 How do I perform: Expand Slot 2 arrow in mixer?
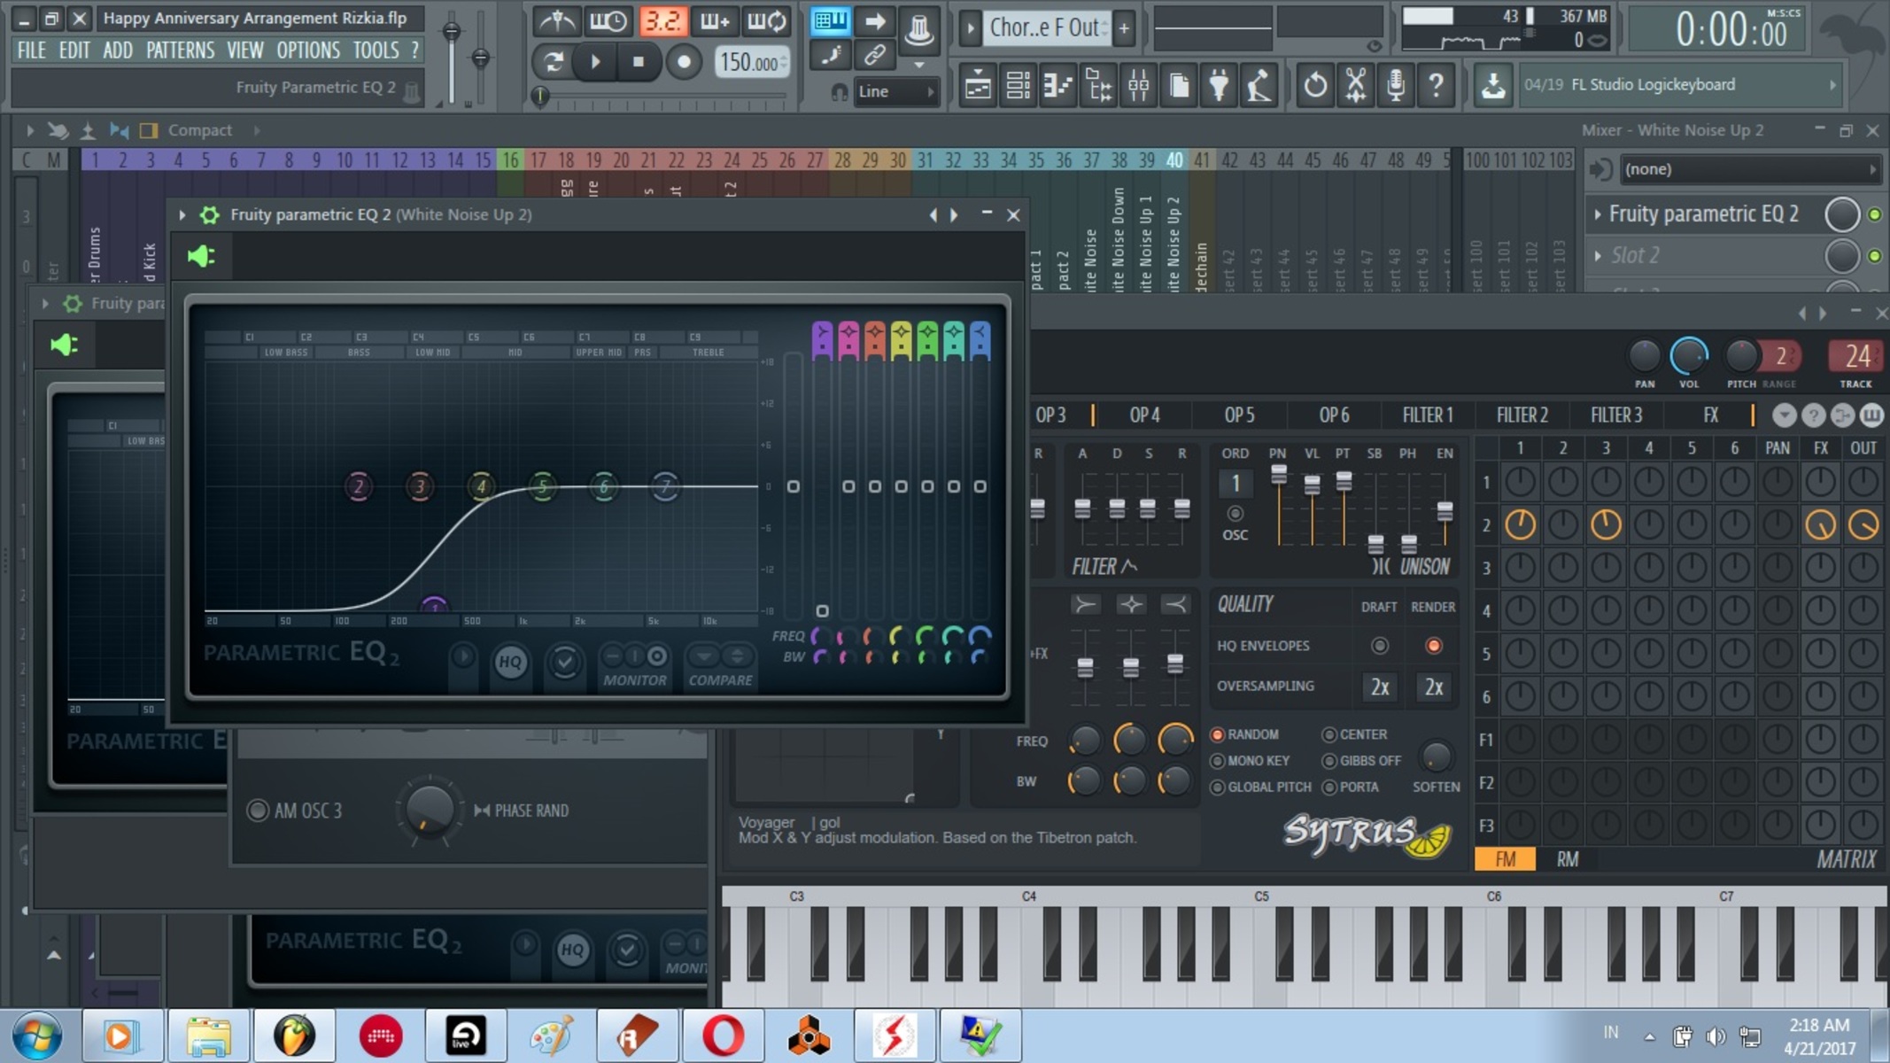click(x=1597, y=256)
